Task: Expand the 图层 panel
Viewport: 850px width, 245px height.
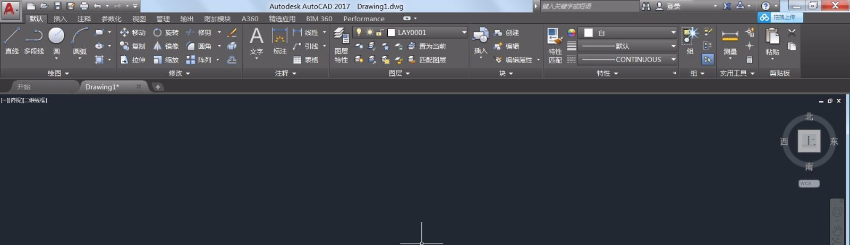Action: [399, 73]
